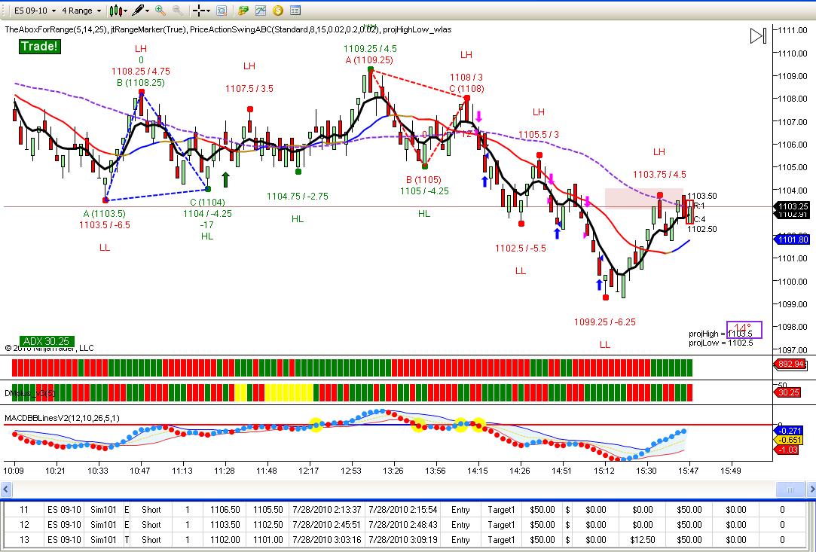Click the green Trade! label

click(x=39, y=46)
